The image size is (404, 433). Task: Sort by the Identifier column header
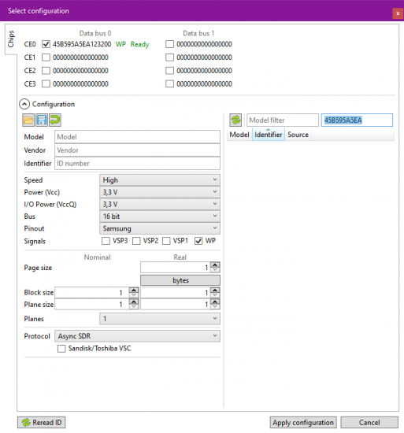(268, 135)
